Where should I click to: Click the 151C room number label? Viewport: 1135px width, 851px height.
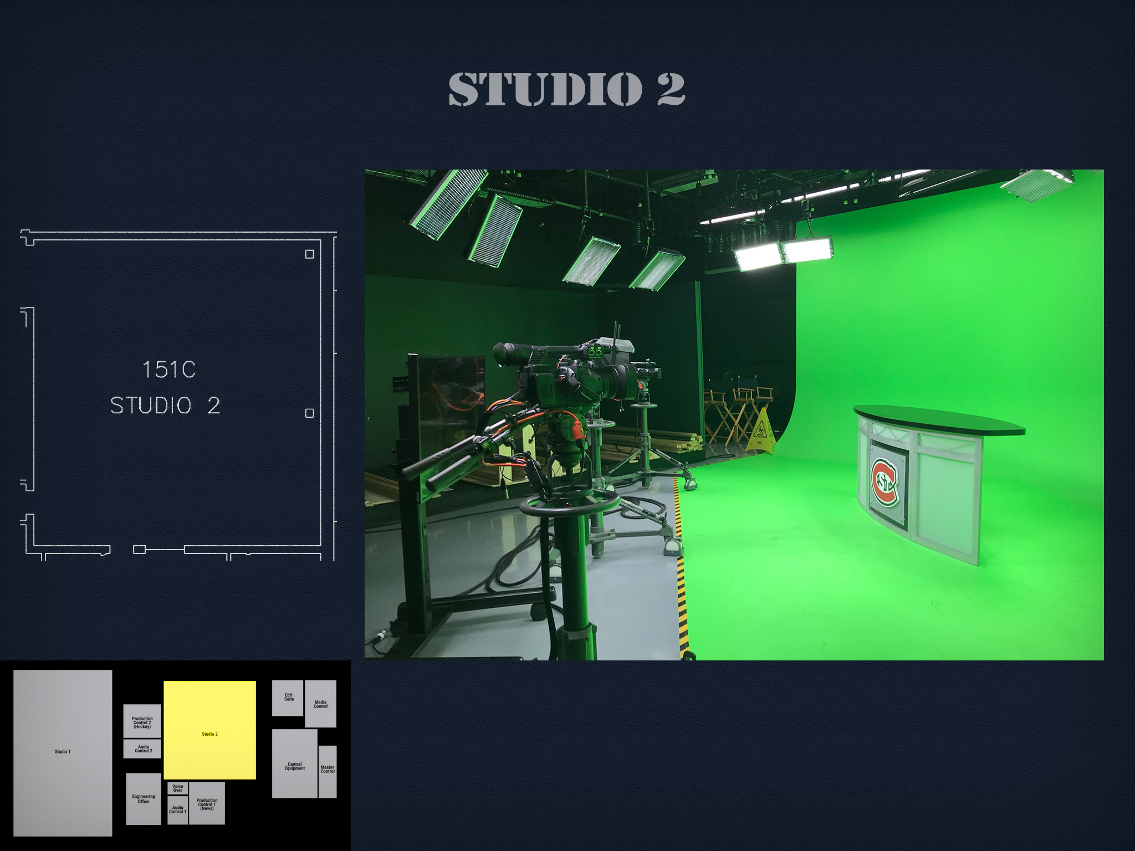click(x=169, y=370)
